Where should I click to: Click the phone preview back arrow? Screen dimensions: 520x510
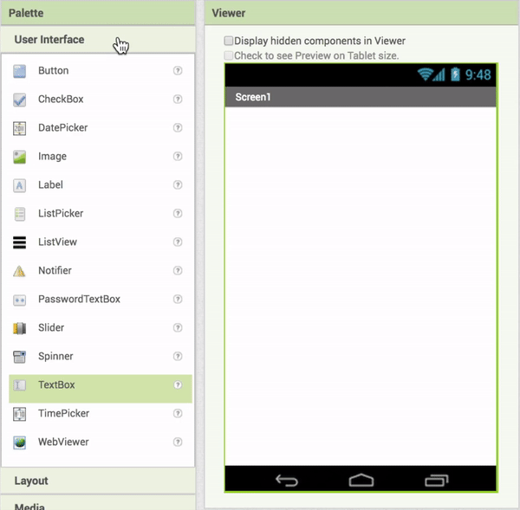287,481
